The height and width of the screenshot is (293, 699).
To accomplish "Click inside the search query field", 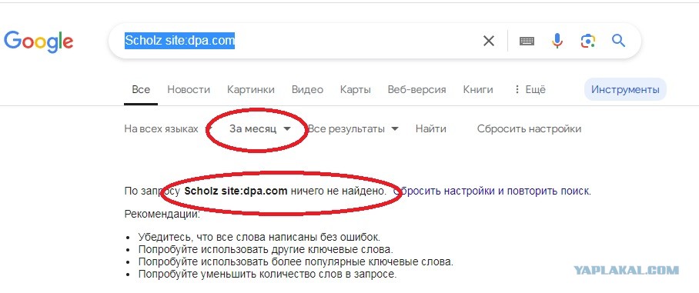I will tap(294, 41).
